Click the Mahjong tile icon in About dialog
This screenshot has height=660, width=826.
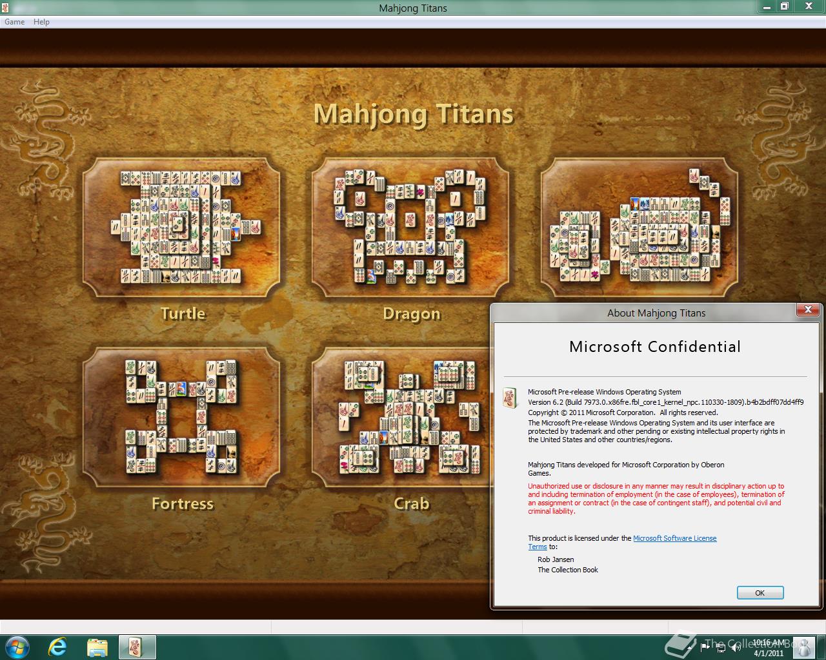point(510,398)
